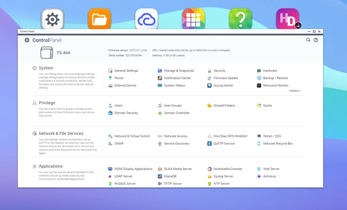
Task: Open Syslog Server
Action: click(x=220, y=176)
